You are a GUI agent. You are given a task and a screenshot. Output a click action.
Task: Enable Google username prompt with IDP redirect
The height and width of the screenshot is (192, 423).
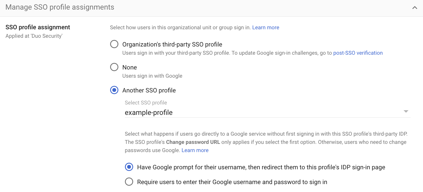[x=129, y=167]
